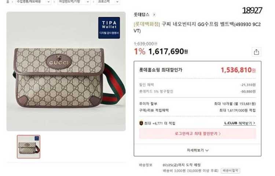Open the 크로스백 category dropdown
The width and height of the screenshot is (275, 176).
(x=108, y=2)
